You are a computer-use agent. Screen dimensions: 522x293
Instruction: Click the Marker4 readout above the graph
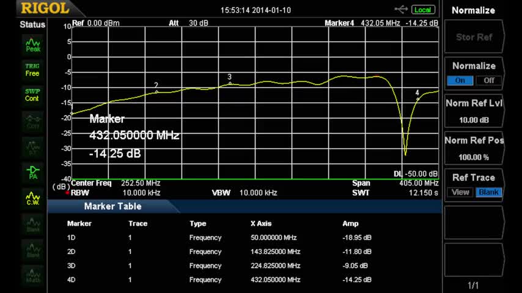tap(381, 23)
